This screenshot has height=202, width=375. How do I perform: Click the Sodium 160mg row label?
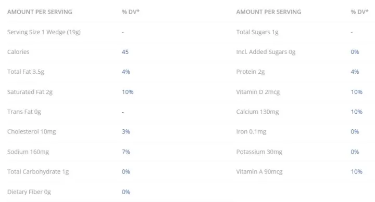(x=28, y=152)
